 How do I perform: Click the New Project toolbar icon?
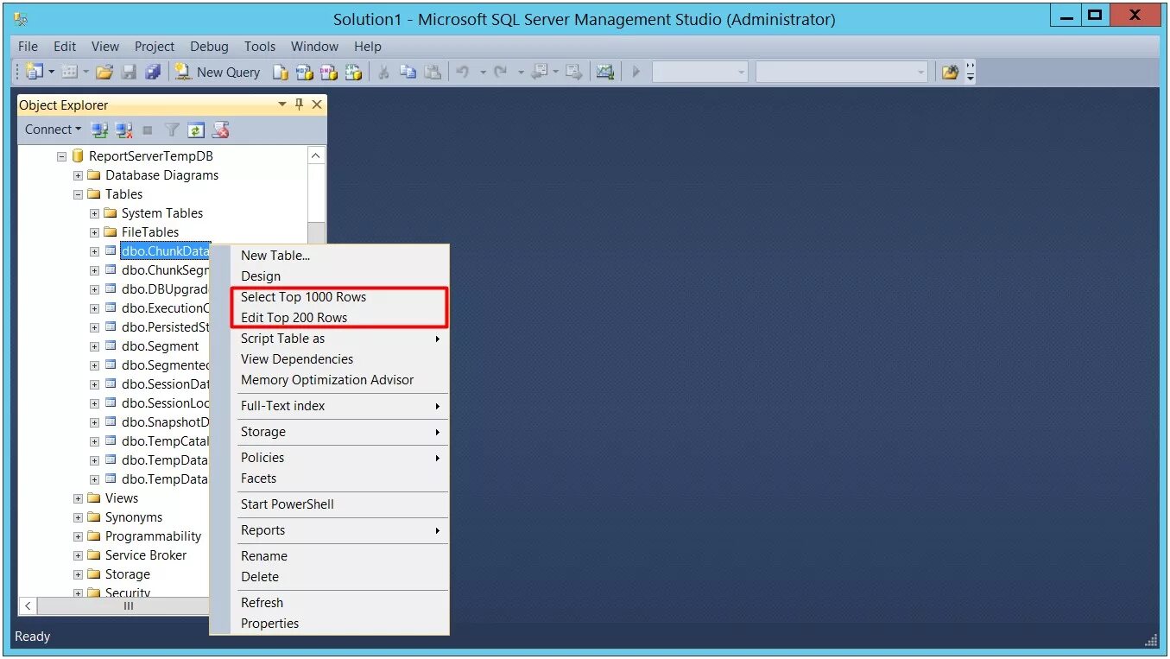(x=35, y=73)
